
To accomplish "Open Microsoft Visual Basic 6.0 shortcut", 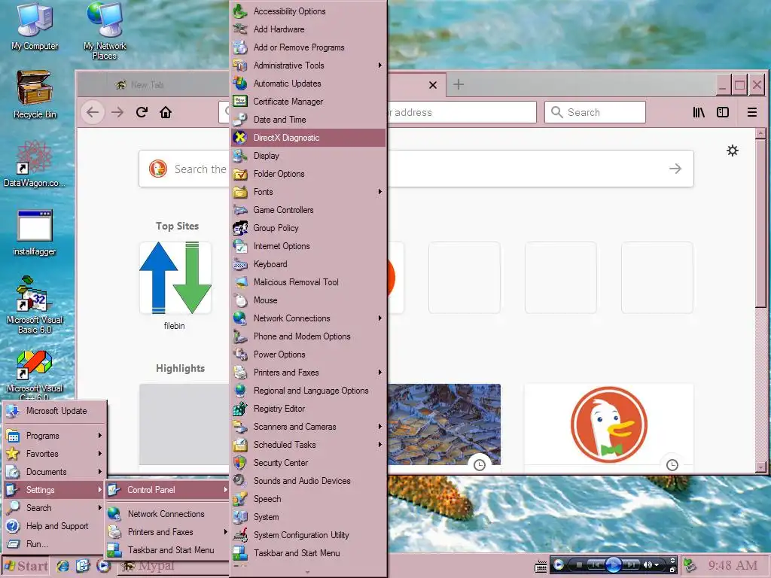I will 35,305.
